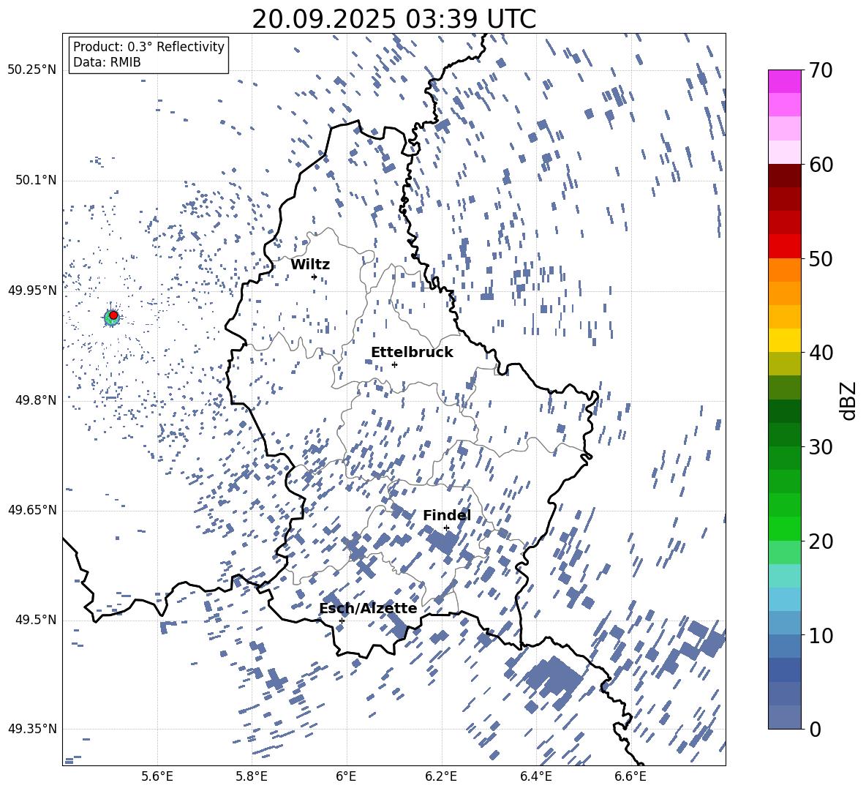
Task: Click the 49.5°N latitude label
Action: [35, 620]
